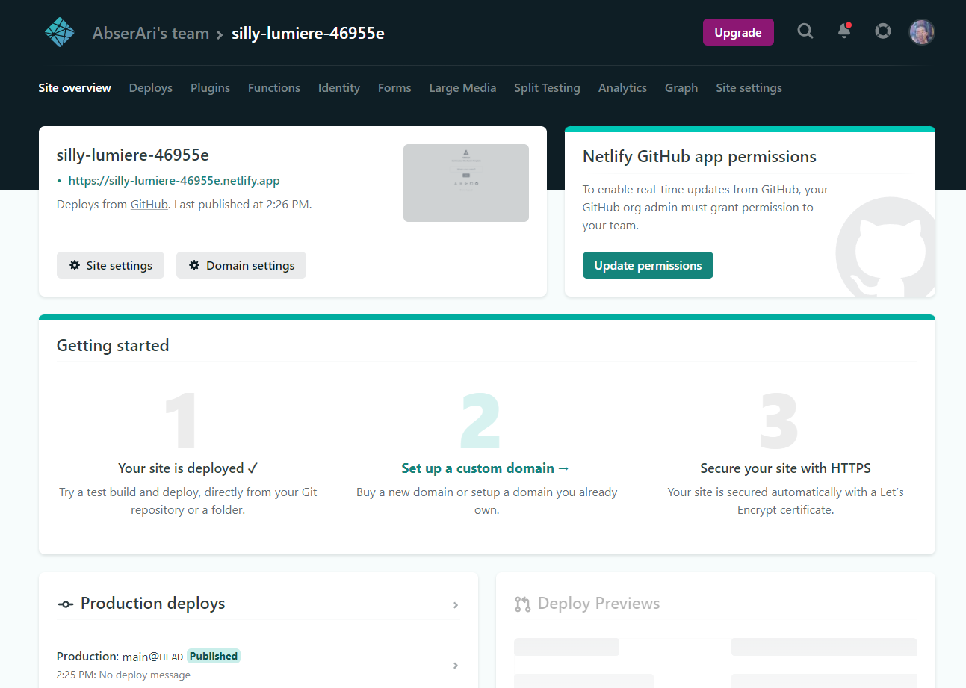Open the Large Media tab
This screenshot has height=688, width=966.
coord(462,87)
